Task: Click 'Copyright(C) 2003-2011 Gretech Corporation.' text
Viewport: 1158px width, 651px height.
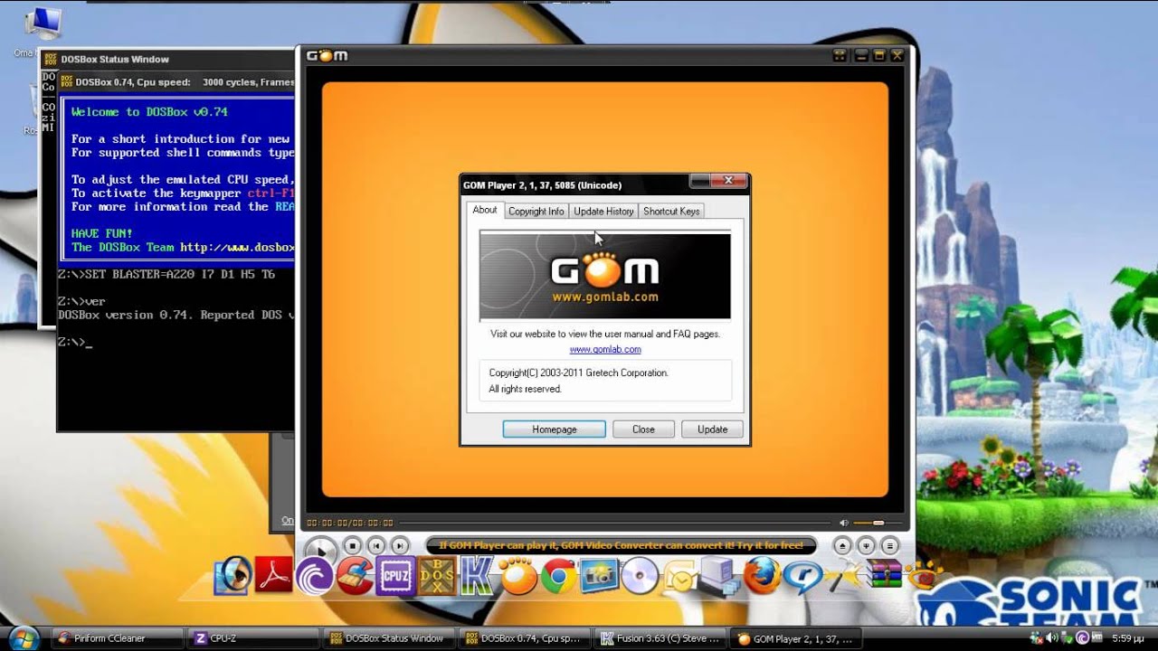Action: click(579, 373)
